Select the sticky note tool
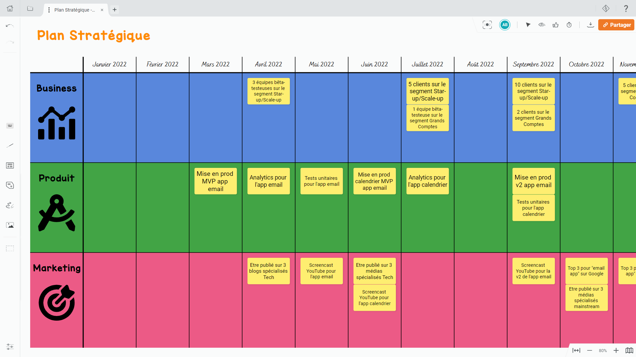 pyautogui.click(x=10, y=185)
